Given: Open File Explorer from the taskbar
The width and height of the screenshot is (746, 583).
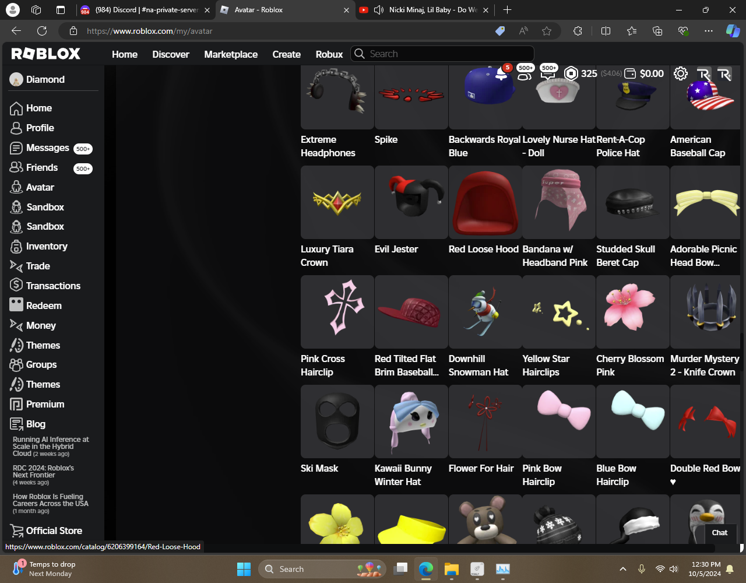Looking at the screenshot, I should [452, 569].
